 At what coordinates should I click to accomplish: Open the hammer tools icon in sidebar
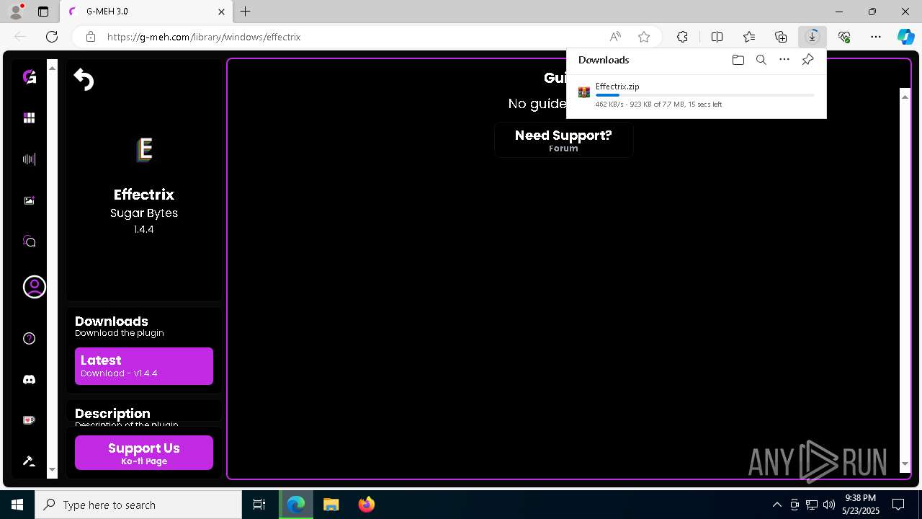click(29, 461)
